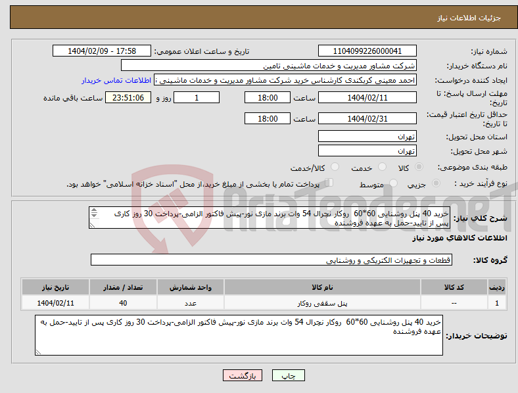
Task: Click the scroll-up arrow of the description box
Action: click(x=94, y=210)
